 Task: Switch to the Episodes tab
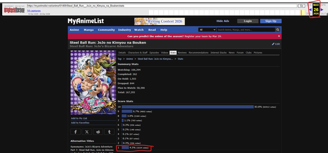pos(154,53)
